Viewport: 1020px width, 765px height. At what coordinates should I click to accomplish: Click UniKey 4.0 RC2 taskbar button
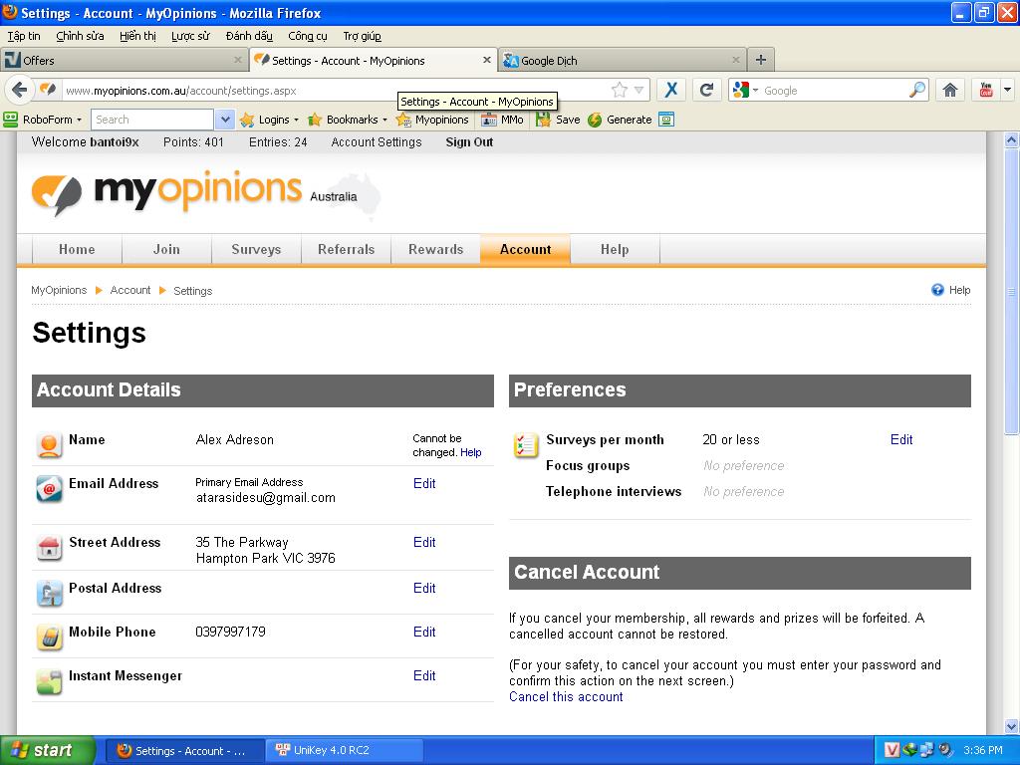coord(344,750)
